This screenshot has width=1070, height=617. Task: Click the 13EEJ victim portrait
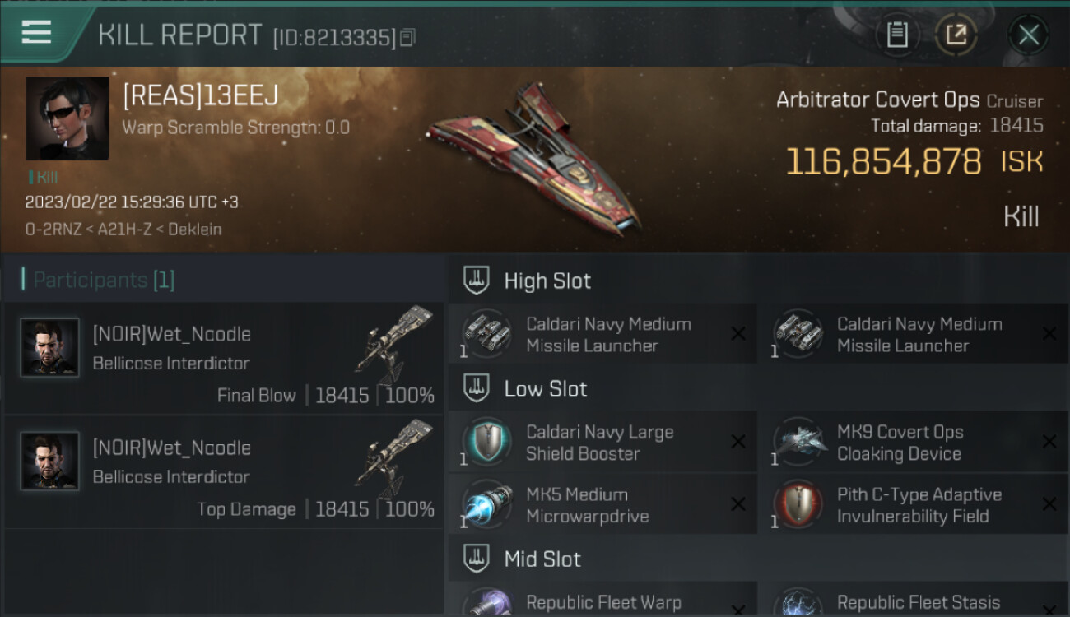(67, 118)
